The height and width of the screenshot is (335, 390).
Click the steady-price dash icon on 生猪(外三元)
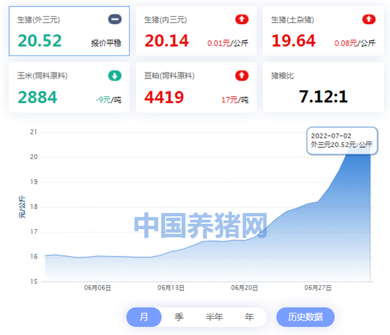114,19
